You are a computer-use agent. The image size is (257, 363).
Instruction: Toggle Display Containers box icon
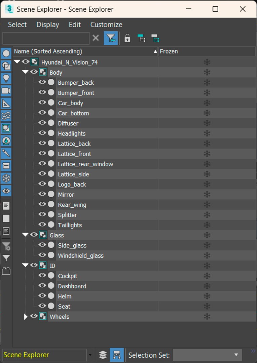6,166
